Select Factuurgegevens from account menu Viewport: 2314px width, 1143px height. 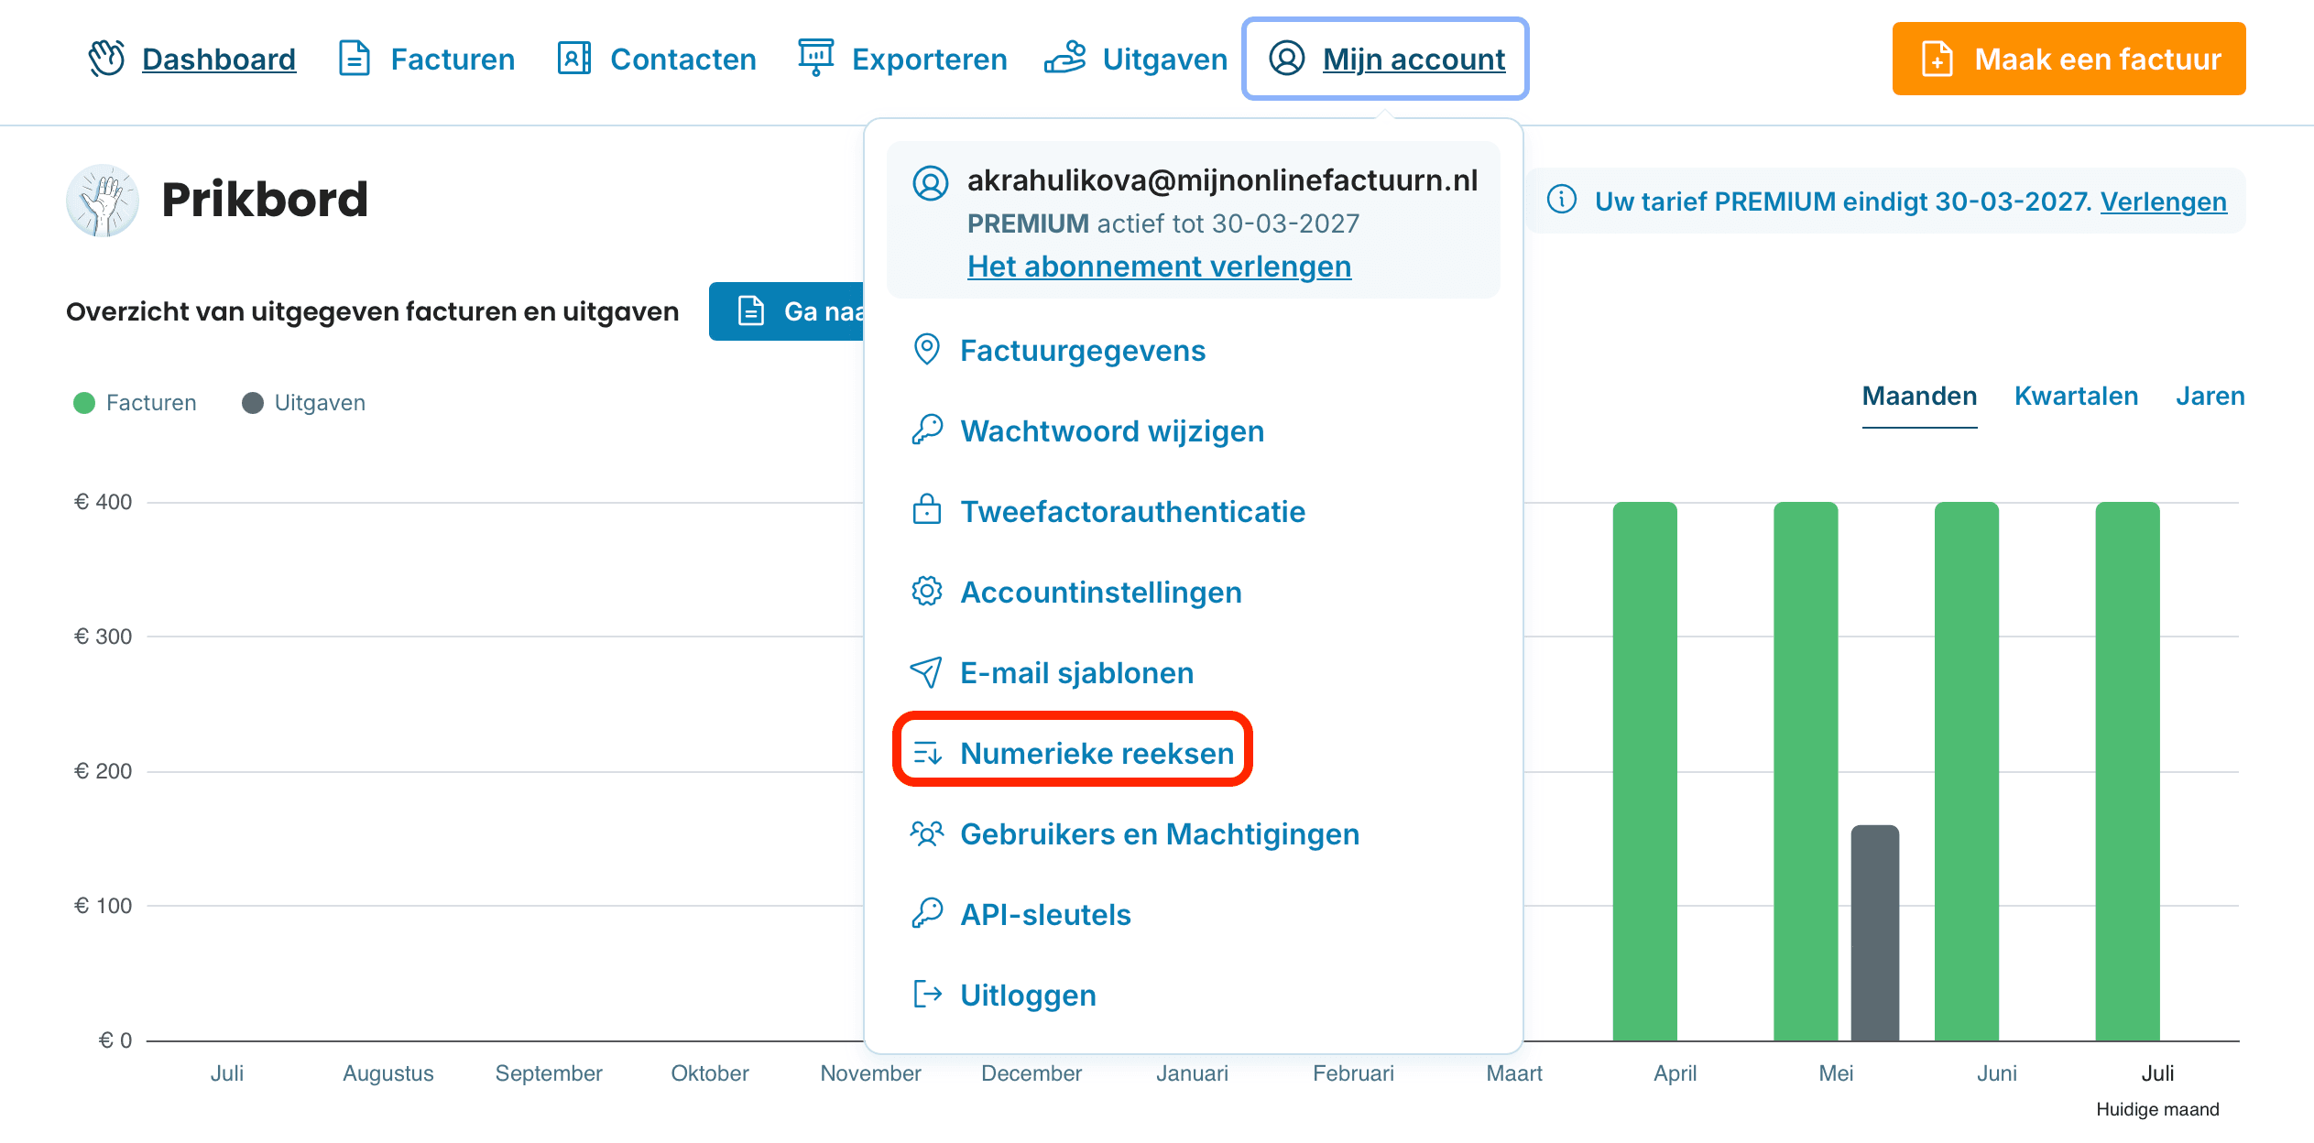[1059, 350]
